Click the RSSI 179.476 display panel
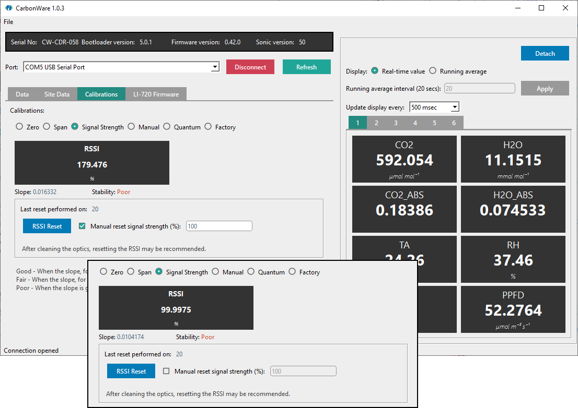Viewport: 578px width, 408px height. (92, 163)
